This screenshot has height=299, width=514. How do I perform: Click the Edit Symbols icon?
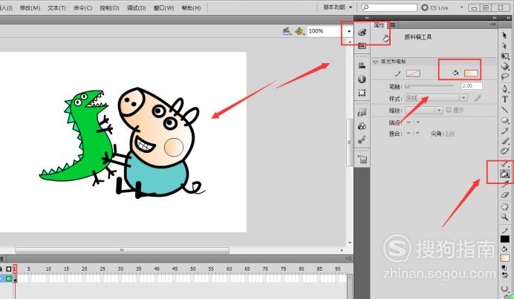[299, 31]
